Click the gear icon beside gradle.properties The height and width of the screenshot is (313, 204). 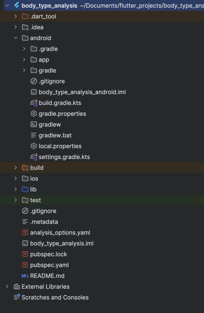coord(34,114)
